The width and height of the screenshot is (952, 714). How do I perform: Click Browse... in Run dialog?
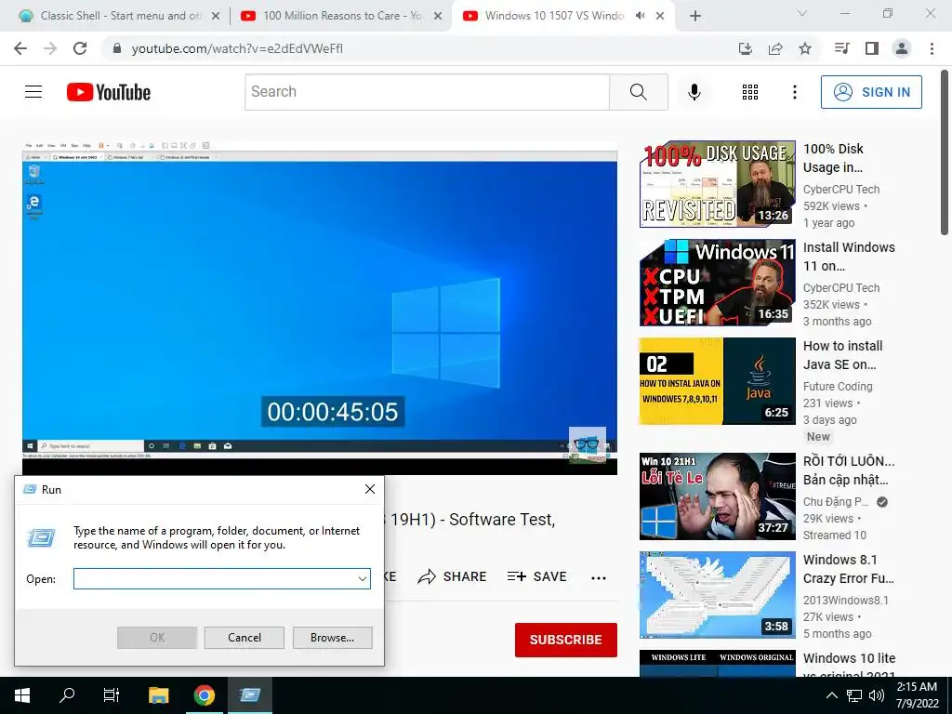click(332, 638)
